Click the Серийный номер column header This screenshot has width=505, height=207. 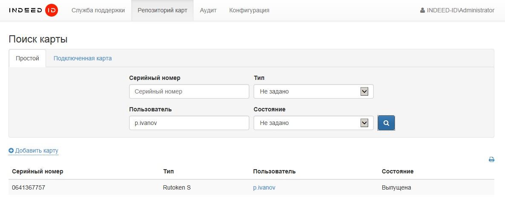[x=38, y=171]
